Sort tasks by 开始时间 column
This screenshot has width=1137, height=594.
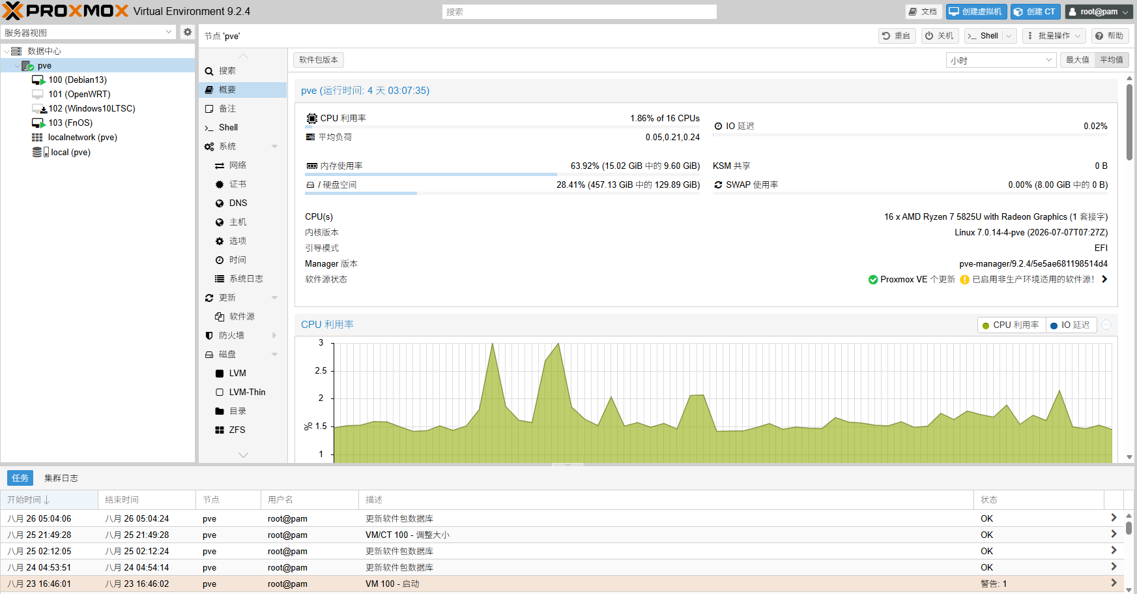(x=50, y=500)
